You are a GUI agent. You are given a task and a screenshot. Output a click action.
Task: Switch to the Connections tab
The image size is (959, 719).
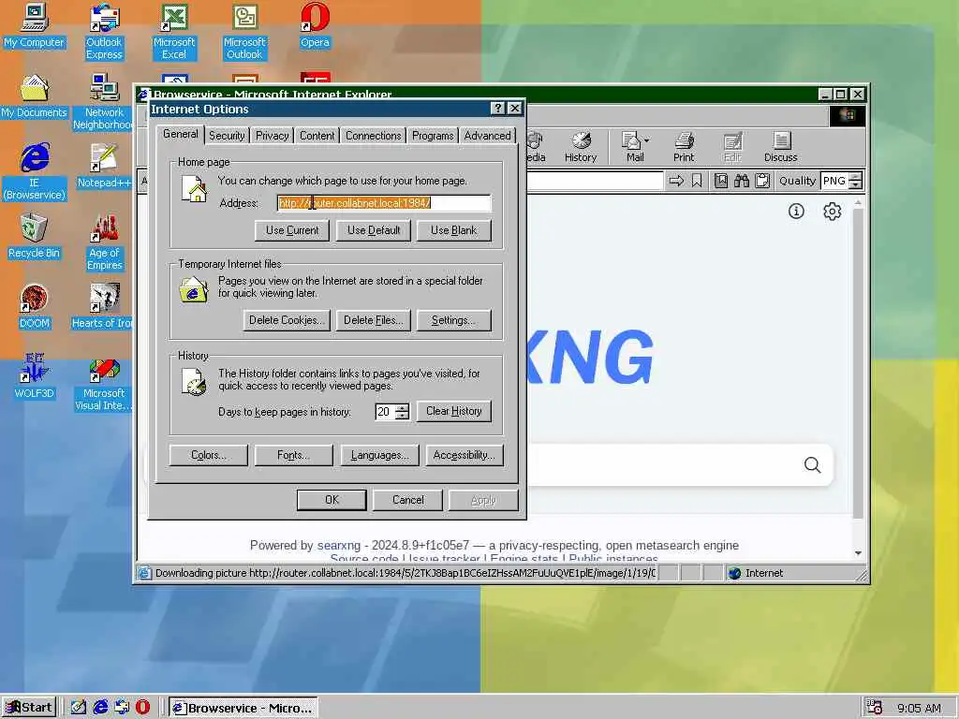pos(373,136)
